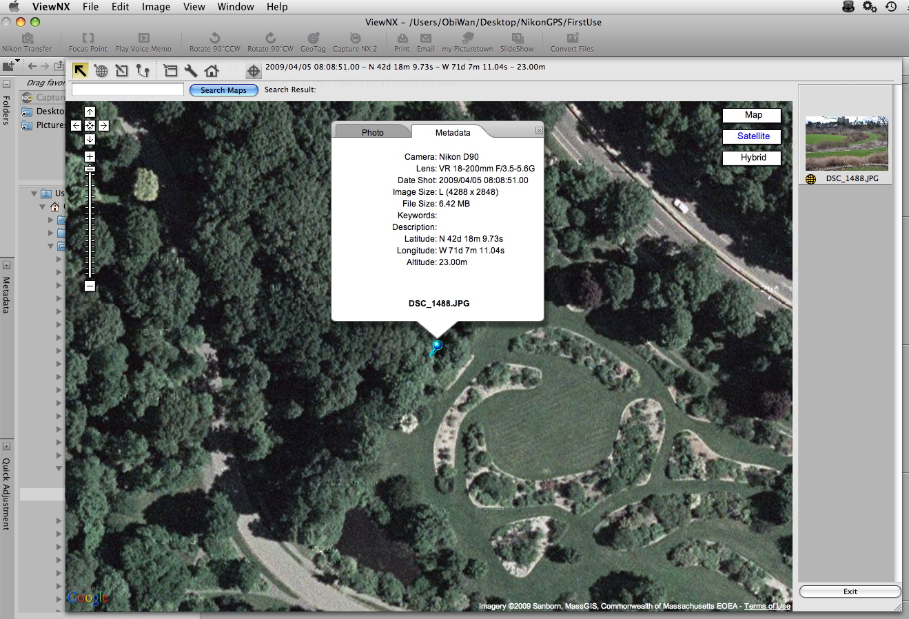Collapse the Users folder tree triangle

tap(34, 193)
